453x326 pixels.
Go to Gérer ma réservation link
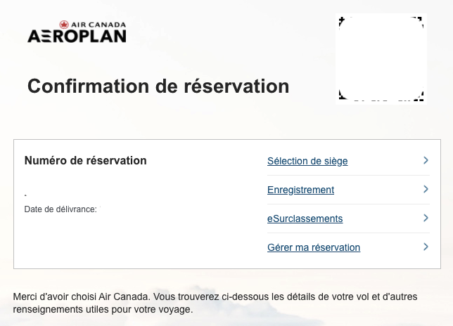[x=314, y=247]
